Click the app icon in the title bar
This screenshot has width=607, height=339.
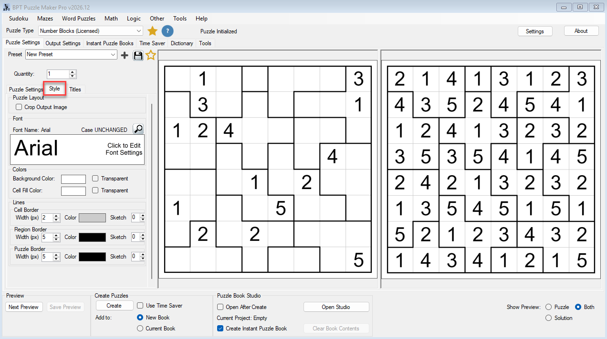pyautogui.click(x=6, y=7)
